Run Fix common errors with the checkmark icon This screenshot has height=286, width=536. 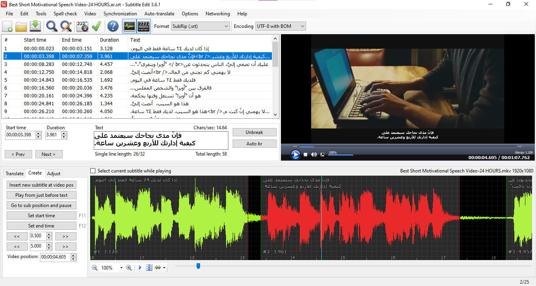point(96,26)
